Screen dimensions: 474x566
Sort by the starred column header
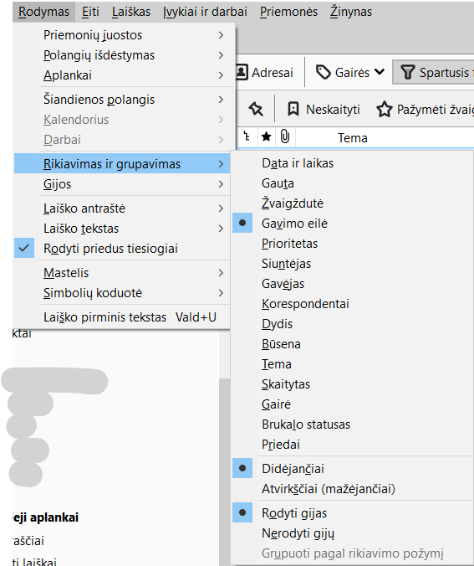(x=267, y=136)
